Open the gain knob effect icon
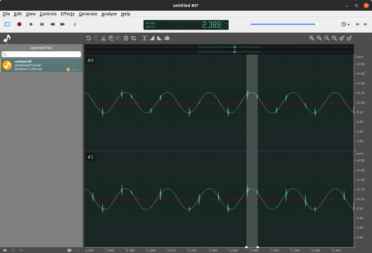The height and width of the screenshot is (253, 372). [167, 38]
